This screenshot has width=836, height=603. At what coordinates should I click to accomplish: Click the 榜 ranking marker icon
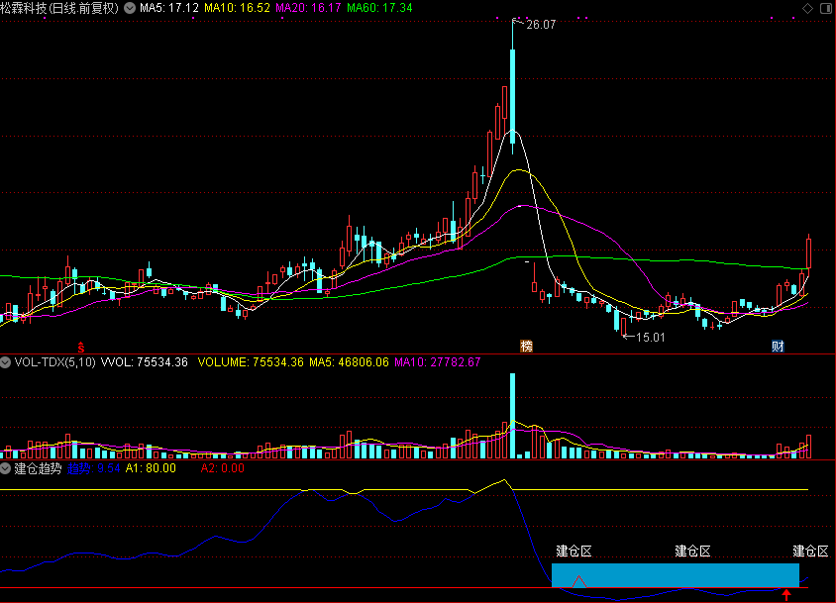coord(526,347)
